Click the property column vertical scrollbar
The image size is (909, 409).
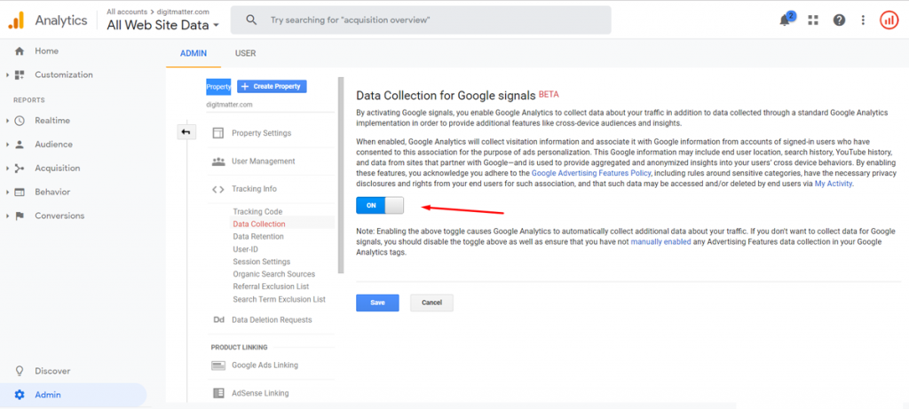click(341, 175)
